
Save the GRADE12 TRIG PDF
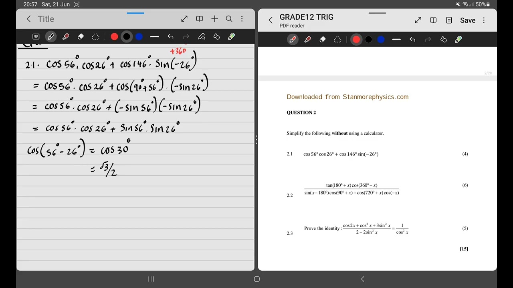[x=468, y=20]
